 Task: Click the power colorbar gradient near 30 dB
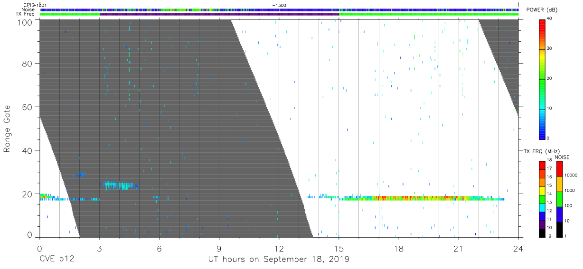pos(542,49)
